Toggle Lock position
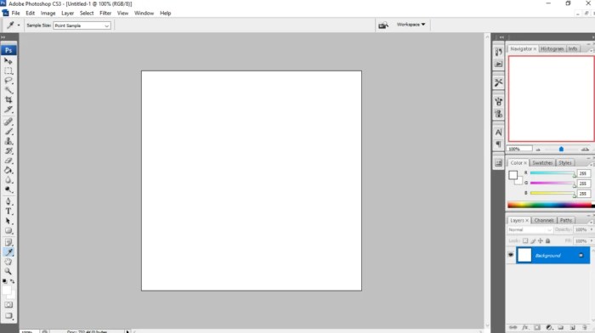595x333 pixels. click(x=541, y=241)
